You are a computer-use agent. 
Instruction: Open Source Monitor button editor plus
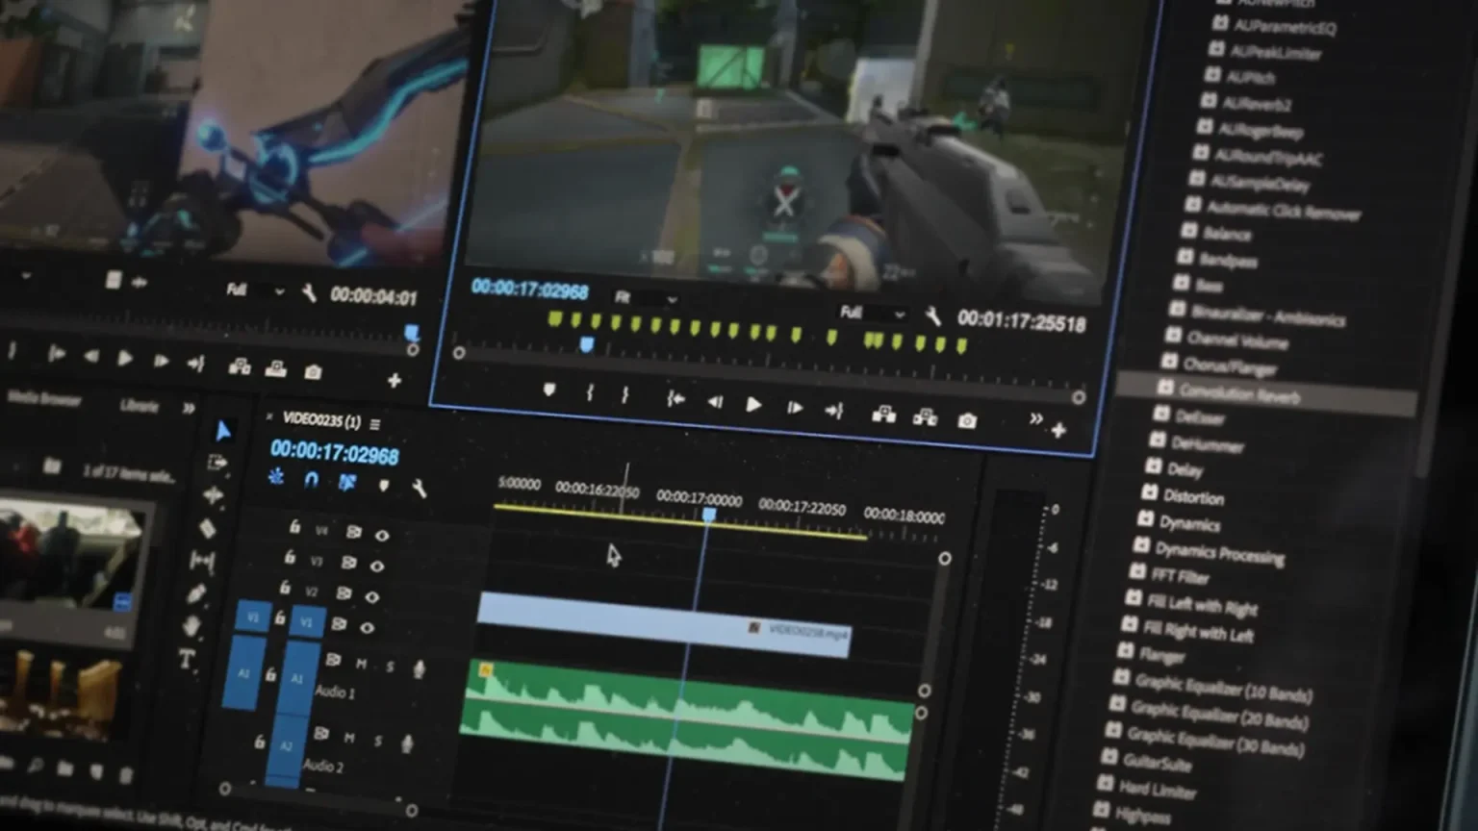tap(395, 381)
